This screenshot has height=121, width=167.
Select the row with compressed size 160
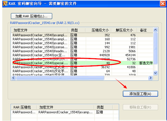[82, 39]
